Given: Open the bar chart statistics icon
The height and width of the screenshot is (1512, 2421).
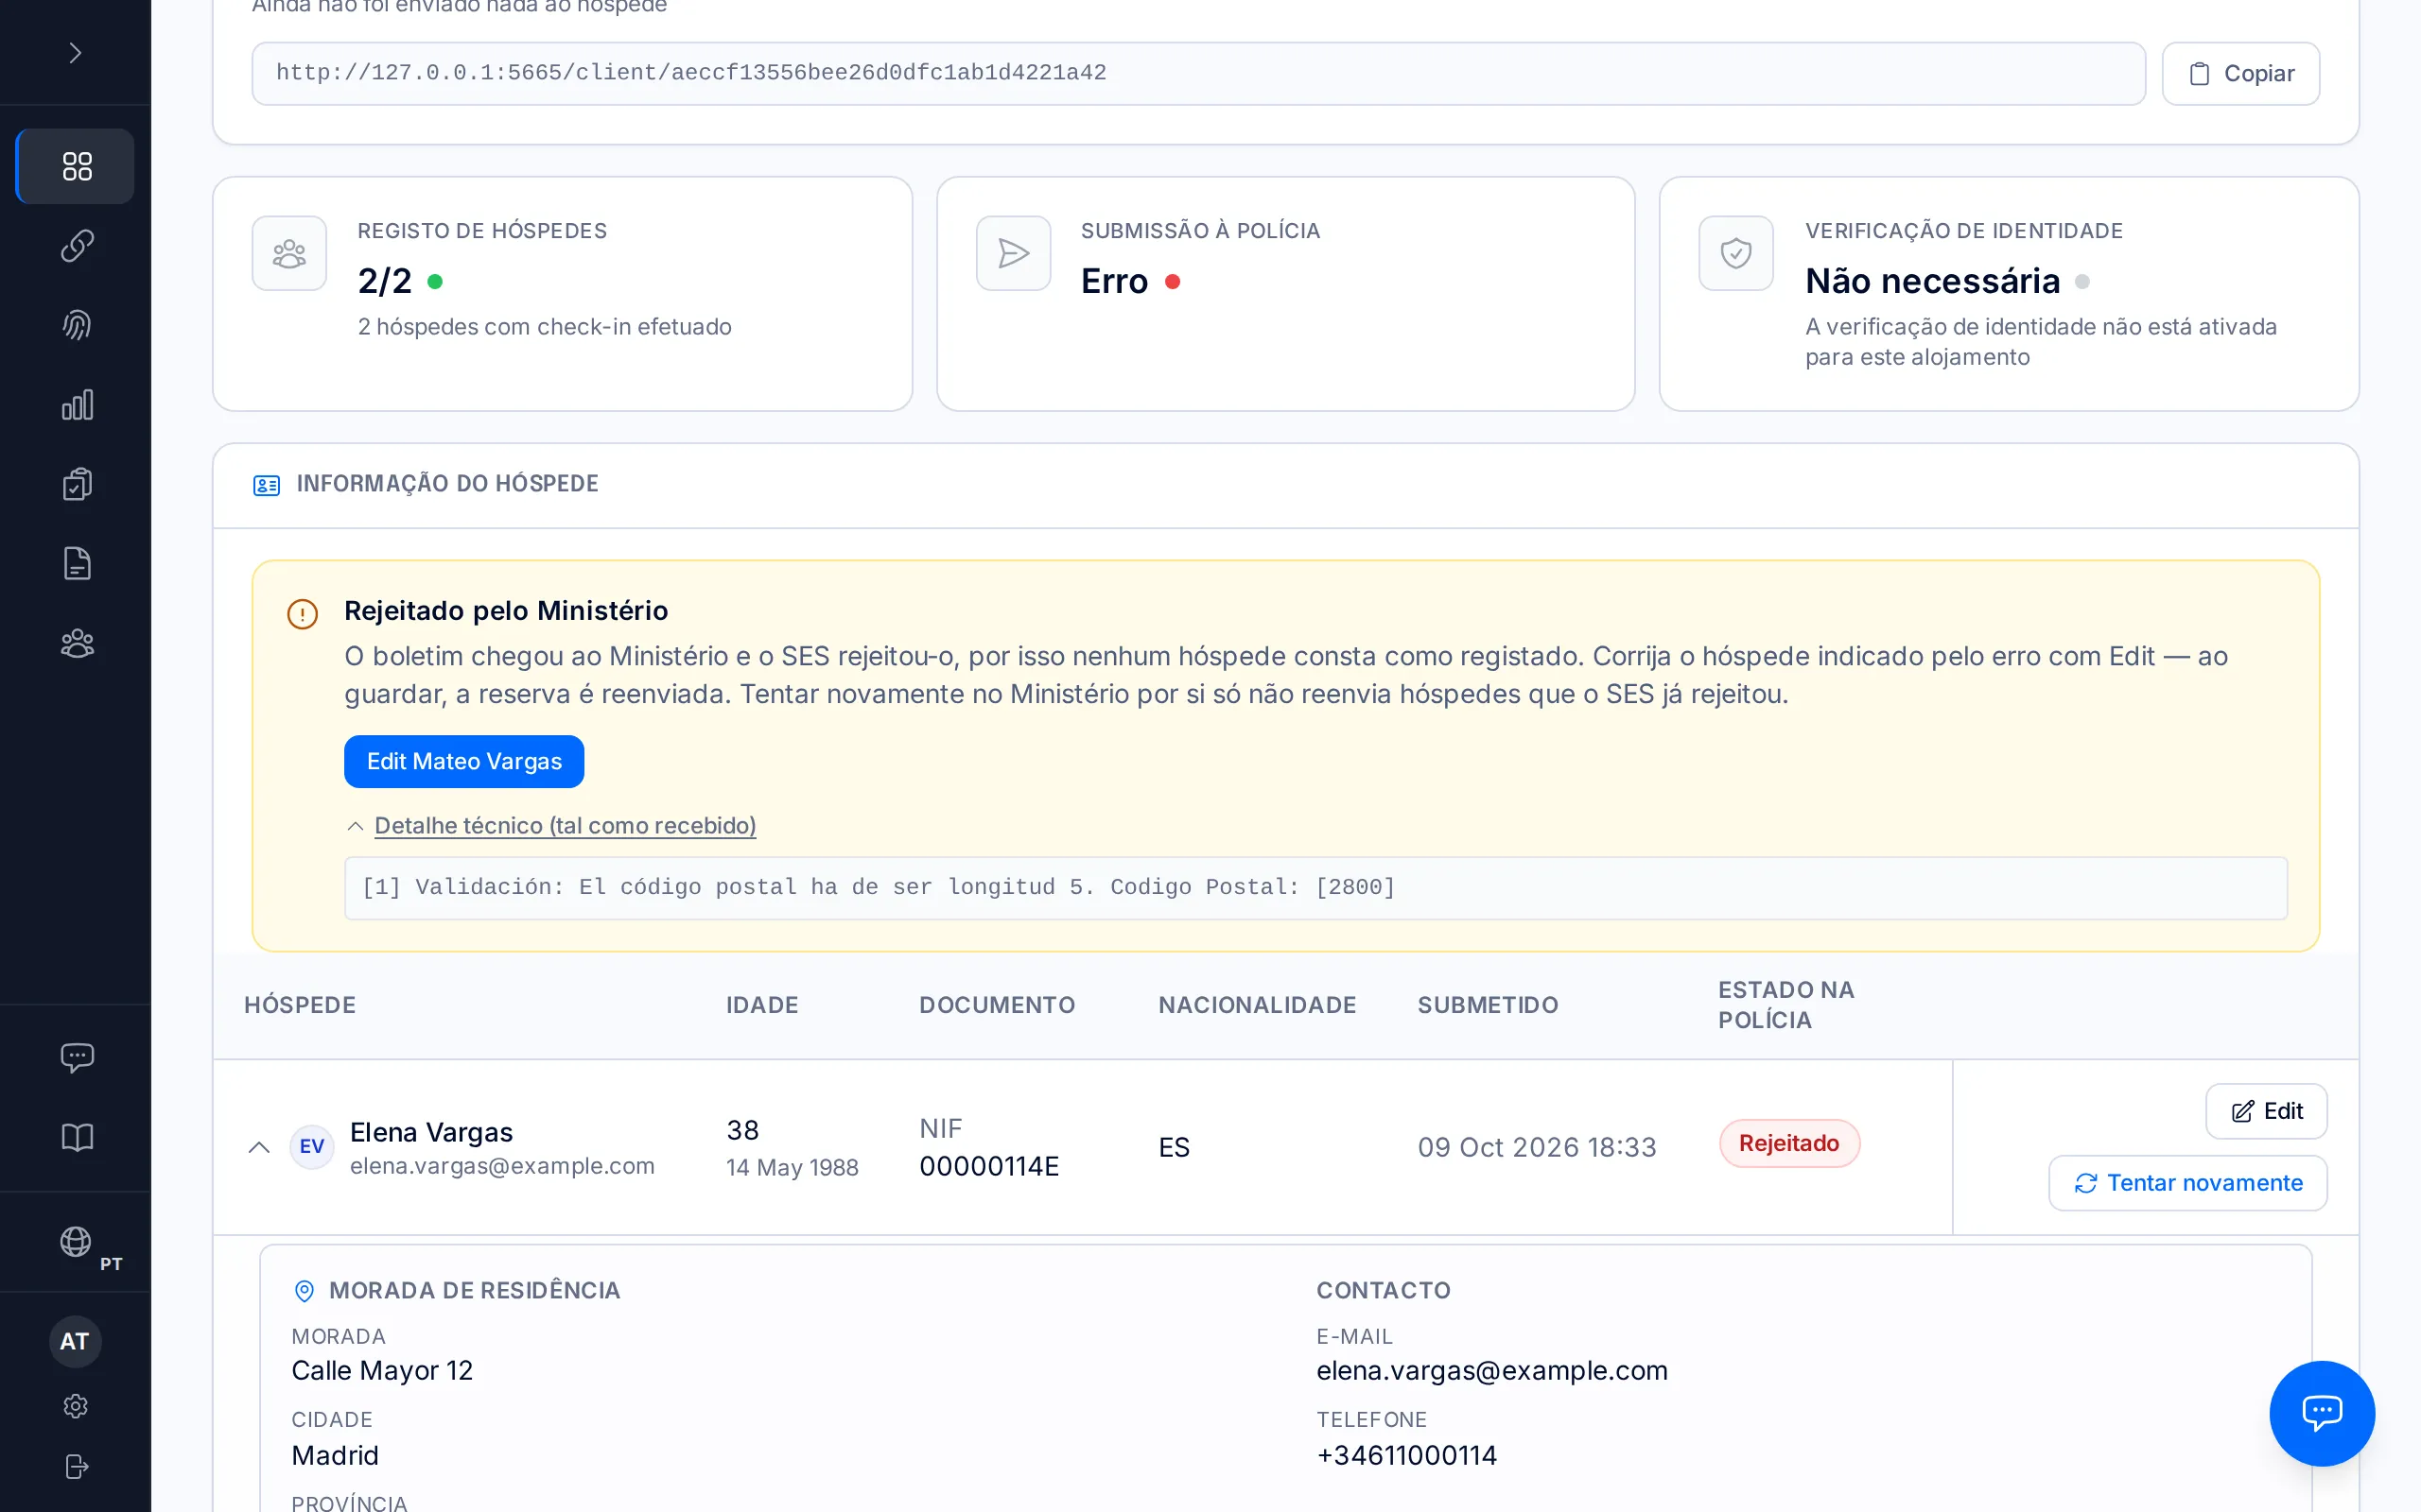Looking at the screenshot, I should coord(76,405).
